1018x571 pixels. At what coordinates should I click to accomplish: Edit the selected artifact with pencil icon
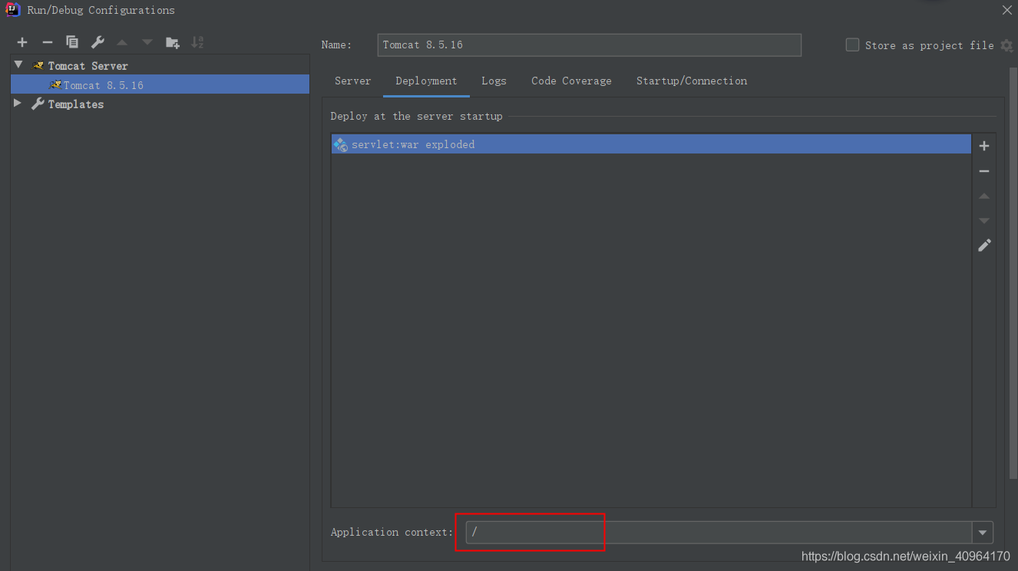[x=984, y=246]
